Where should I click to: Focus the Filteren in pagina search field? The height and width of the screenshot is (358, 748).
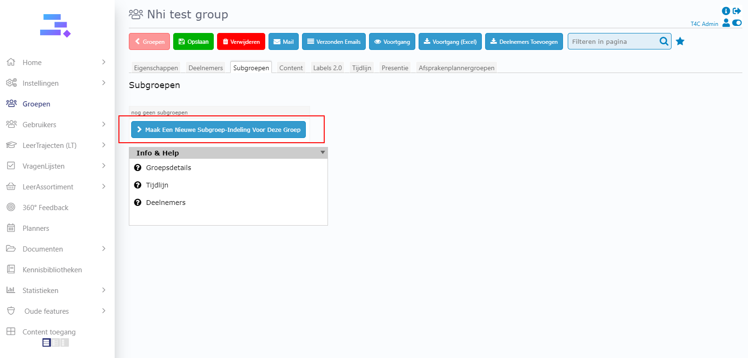pos(613,41)
